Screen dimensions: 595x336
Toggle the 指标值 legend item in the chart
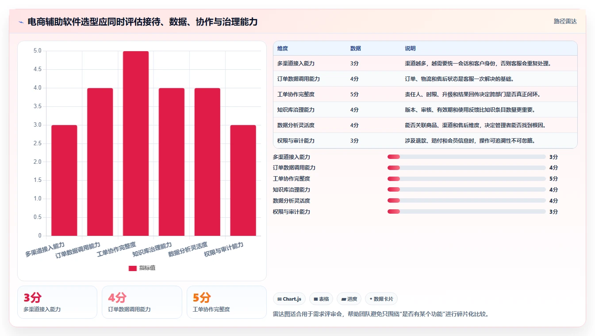coord(142,268)
